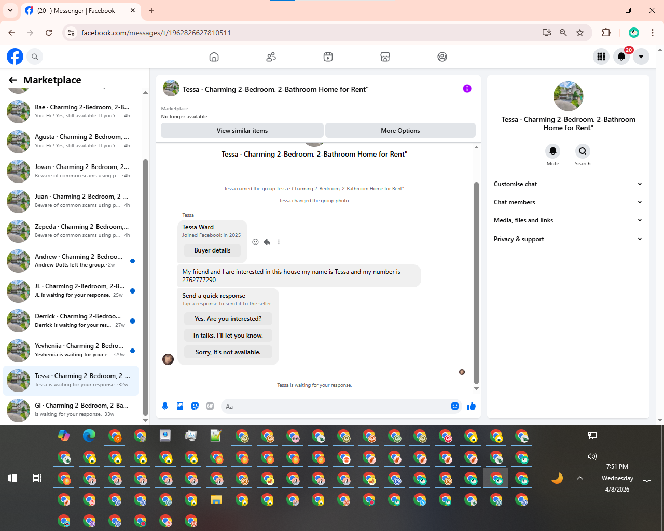Image resolution: width=664 pixels, height=531 pixels.
Task: Expand the Chat members section
Action: coord(568,202)
